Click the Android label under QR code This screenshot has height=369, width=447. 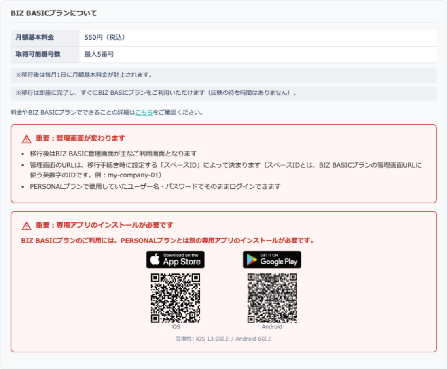click(x=272, y=327)
